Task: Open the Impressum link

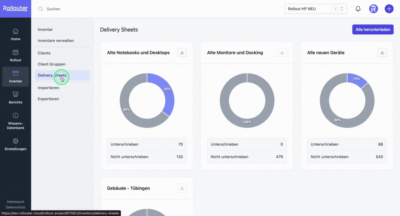Action: pos(15,202)
